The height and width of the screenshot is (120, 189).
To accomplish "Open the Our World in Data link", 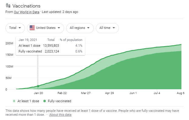I will pyautogui.click(x=26, y=12).
